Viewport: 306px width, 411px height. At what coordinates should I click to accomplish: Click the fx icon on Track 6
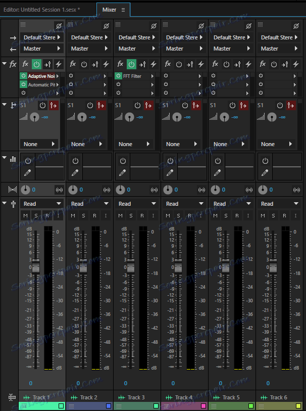(x=263, y=64)
